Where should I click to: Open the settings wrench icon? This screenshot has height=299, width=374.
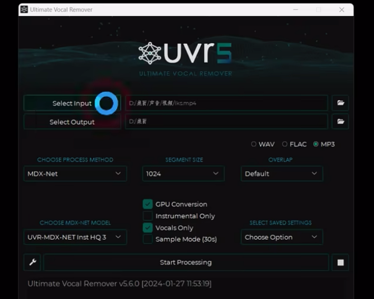[x=33, y=262]
